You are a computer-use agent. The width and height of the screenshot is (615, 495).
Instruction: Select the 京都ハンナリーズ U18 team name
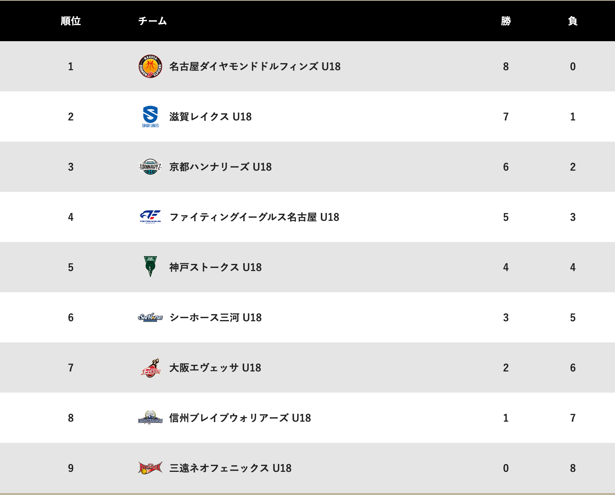(220, 167)
